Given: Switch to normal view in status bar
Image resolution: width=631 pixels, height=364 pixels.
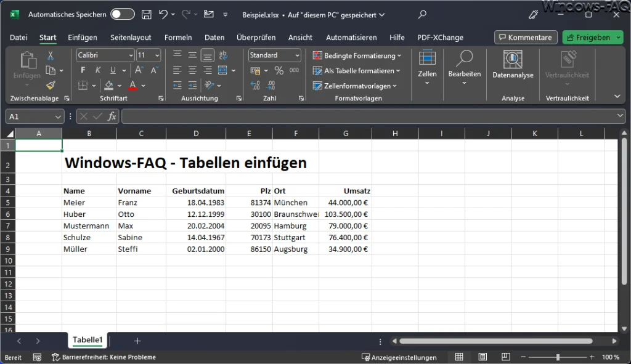Looking at the screenshot, I should pyautogui.click(x=459, y=357).
